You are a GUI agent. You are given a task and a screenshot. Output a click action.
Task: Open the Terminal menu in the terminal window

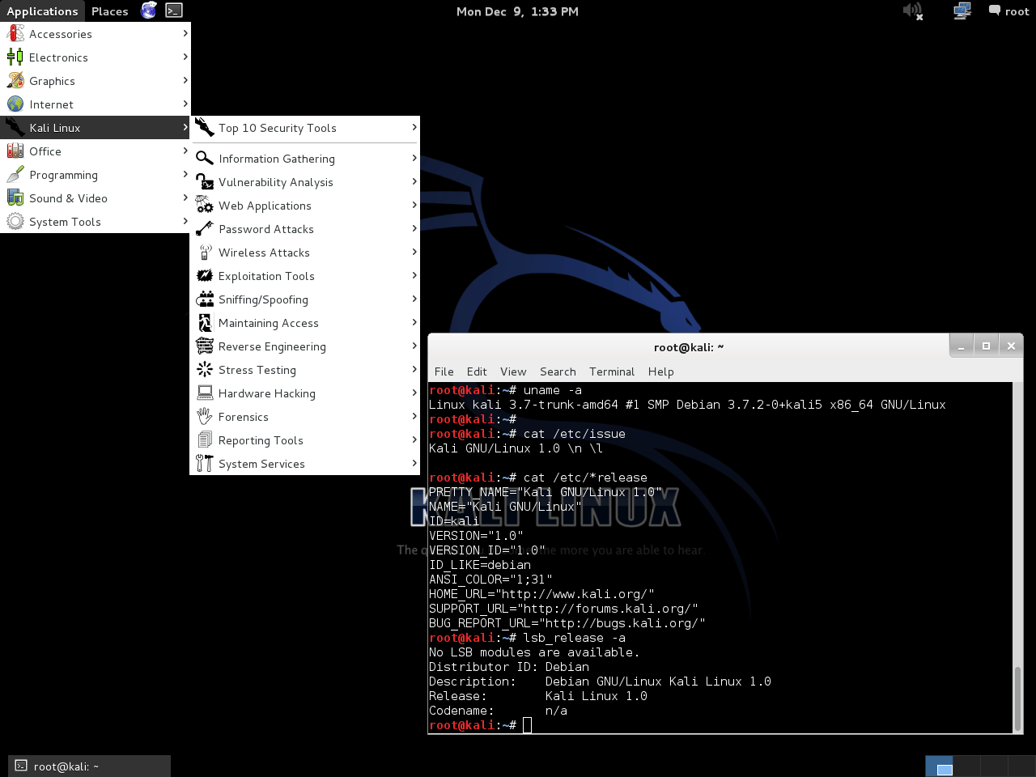pos(611,372)
